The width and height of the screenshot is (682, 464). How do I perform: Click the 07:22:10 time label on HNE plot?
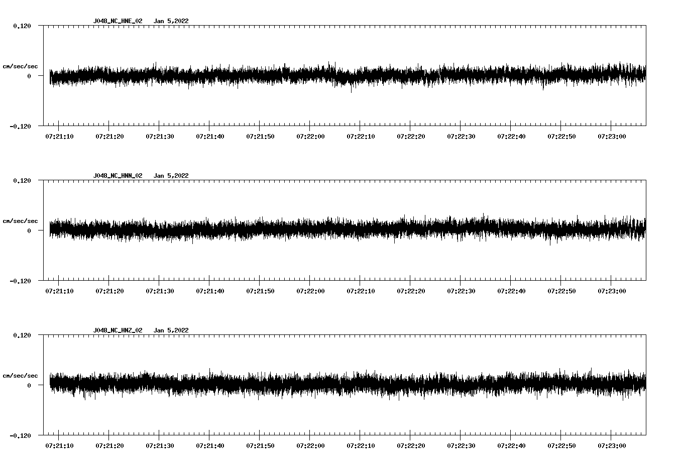point(361,136)
